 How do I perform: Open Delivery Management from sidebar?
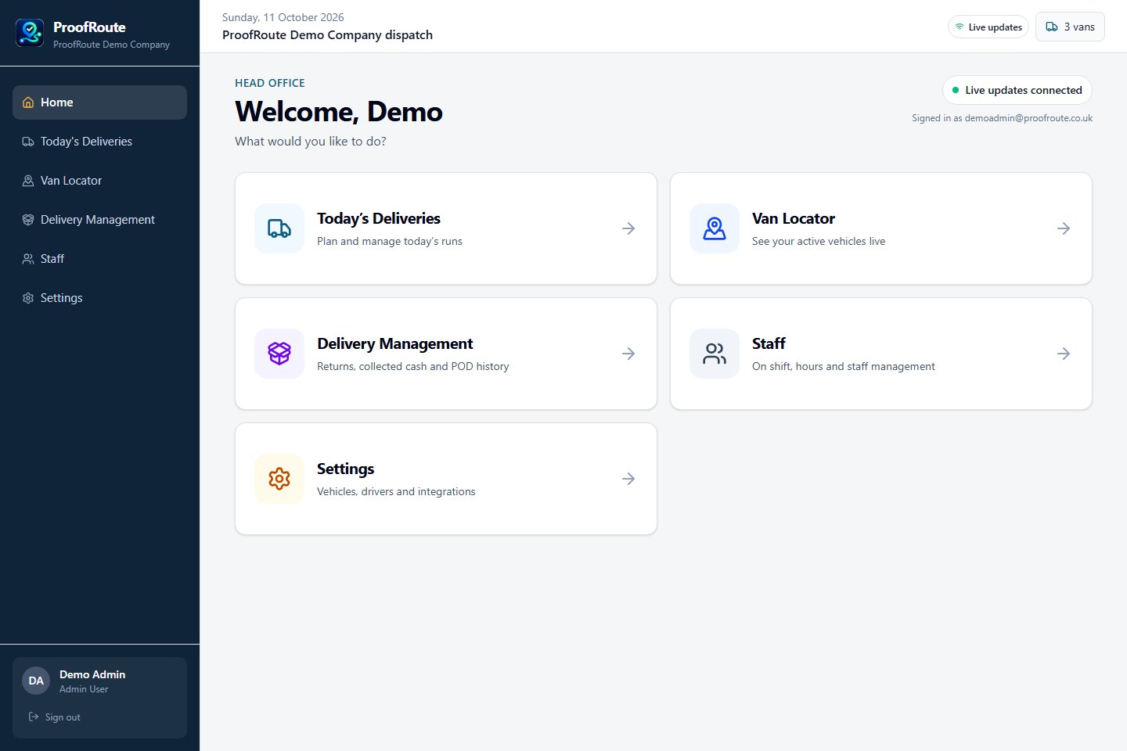(99, 220)
